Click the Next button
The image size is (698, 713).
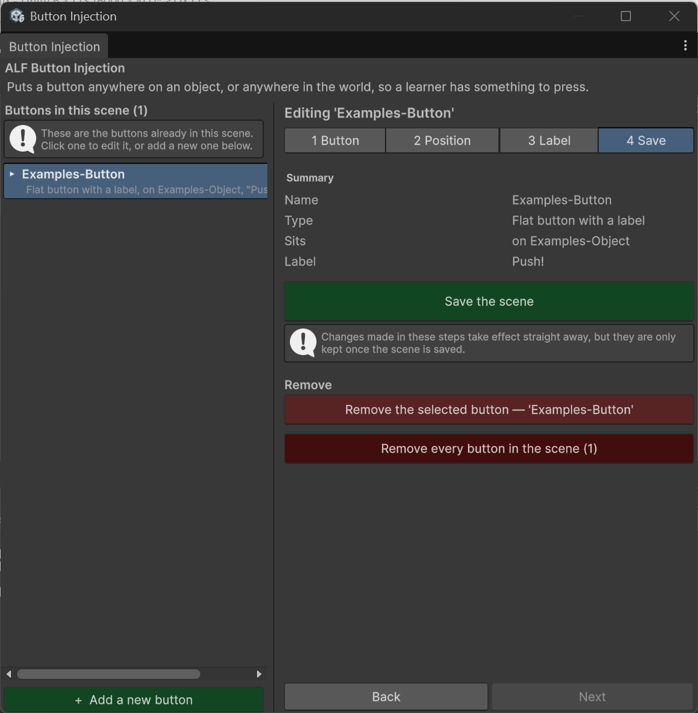[592, 697]
